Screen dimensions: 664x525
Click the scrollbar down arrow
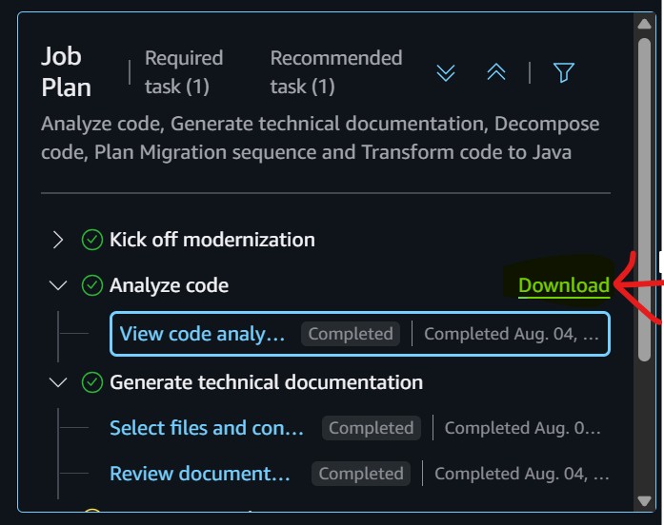[644, 501]
